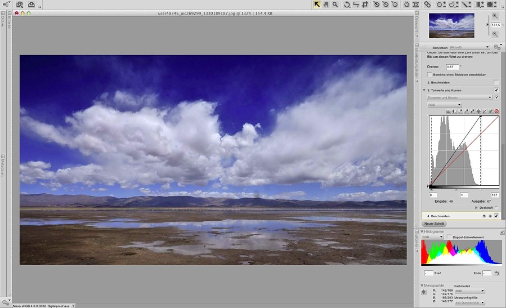Screen dimensions: 506x308
Task: Open the Metadaten side tab
Action: click(x=3, y=166)
